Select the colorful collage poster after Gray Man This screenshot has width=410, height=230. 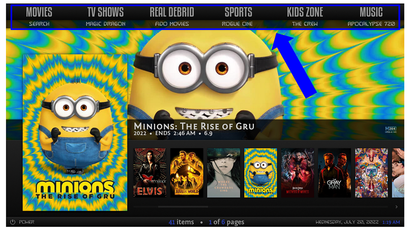pos(371,173)
